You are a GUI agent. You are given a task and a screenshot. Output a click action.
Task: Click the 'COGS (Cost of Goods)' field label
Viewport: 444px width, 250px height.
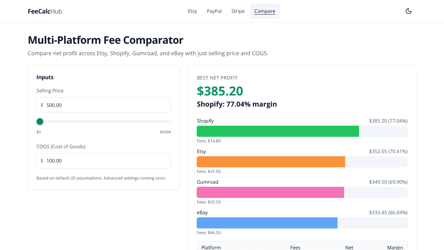point(61,147)
